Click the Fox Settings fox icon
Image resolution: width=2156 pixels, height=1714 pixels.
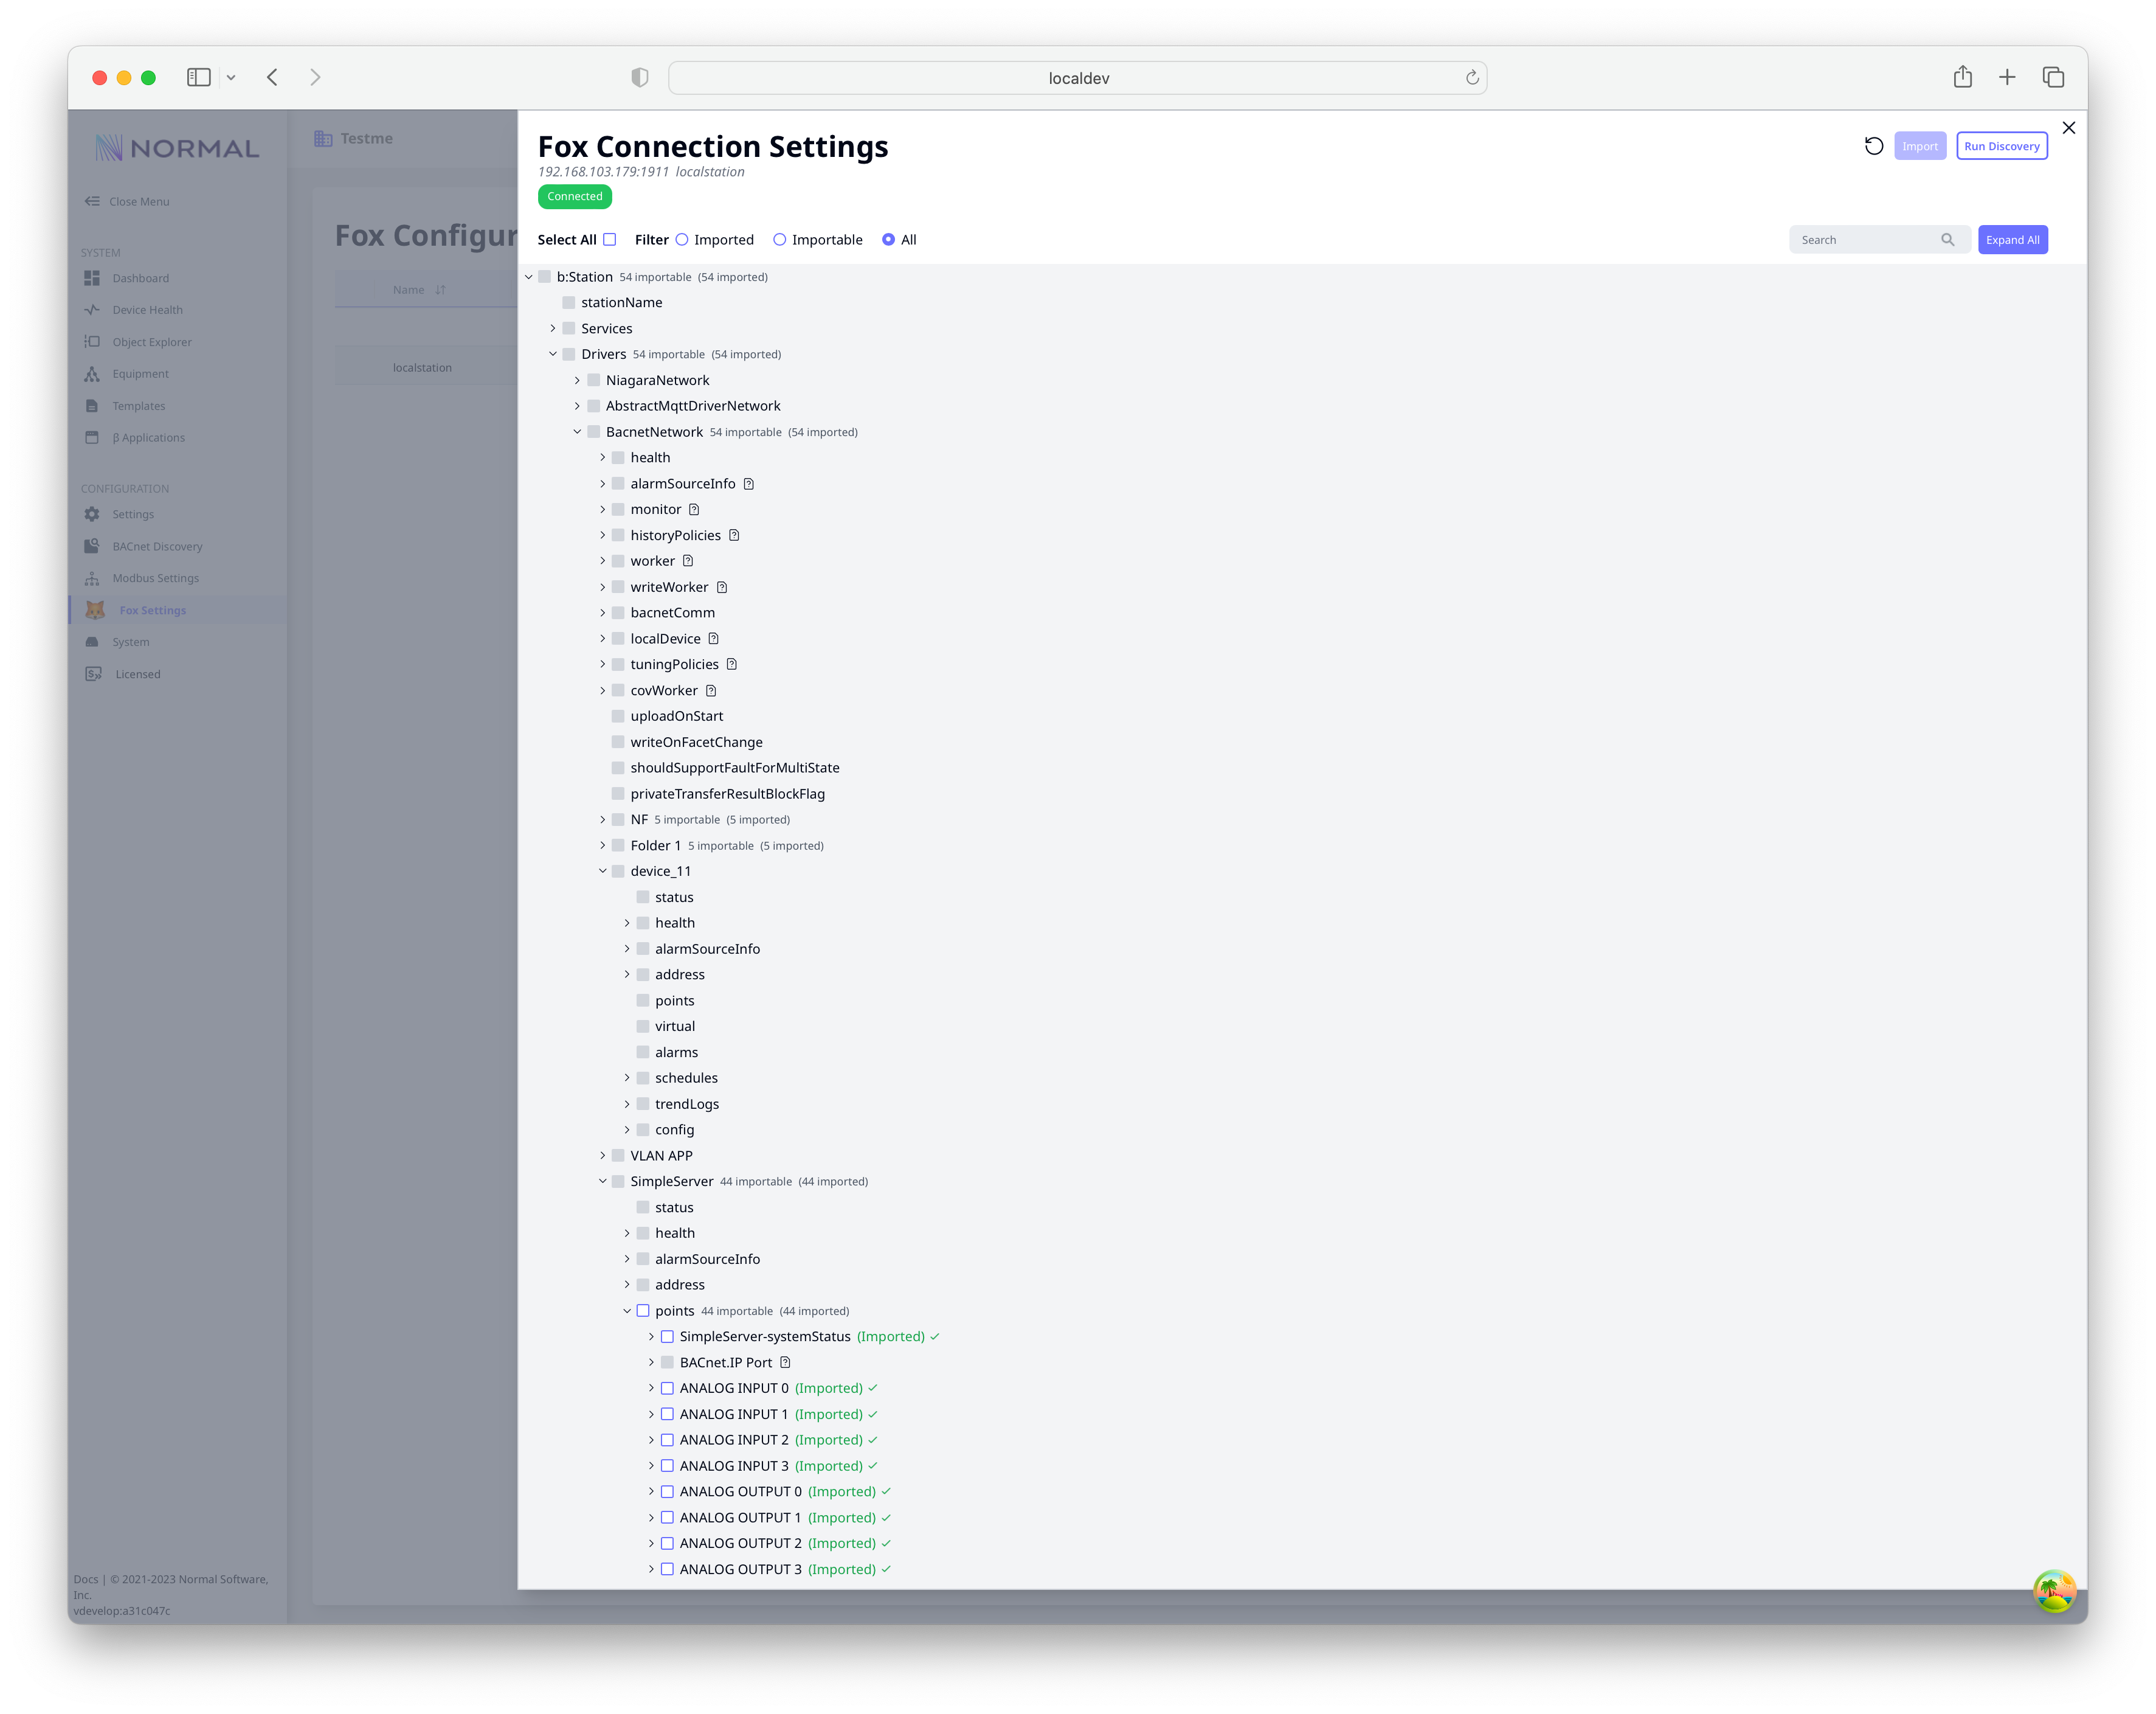pyautogui.click(x=95, y=610)
